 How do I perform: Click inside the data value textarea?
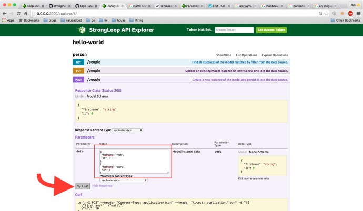point(134,161)
